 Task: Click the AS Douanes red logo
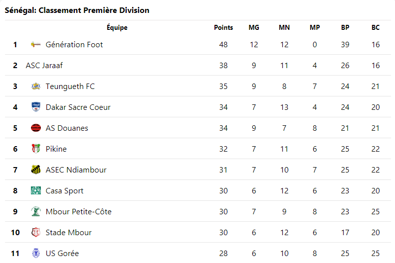(x=35, y=128)
